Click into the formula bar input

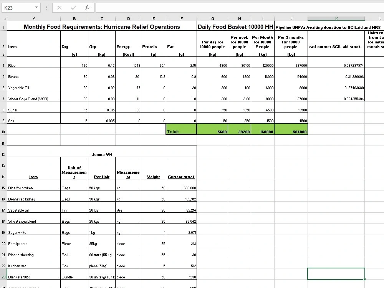click(240, 8)
